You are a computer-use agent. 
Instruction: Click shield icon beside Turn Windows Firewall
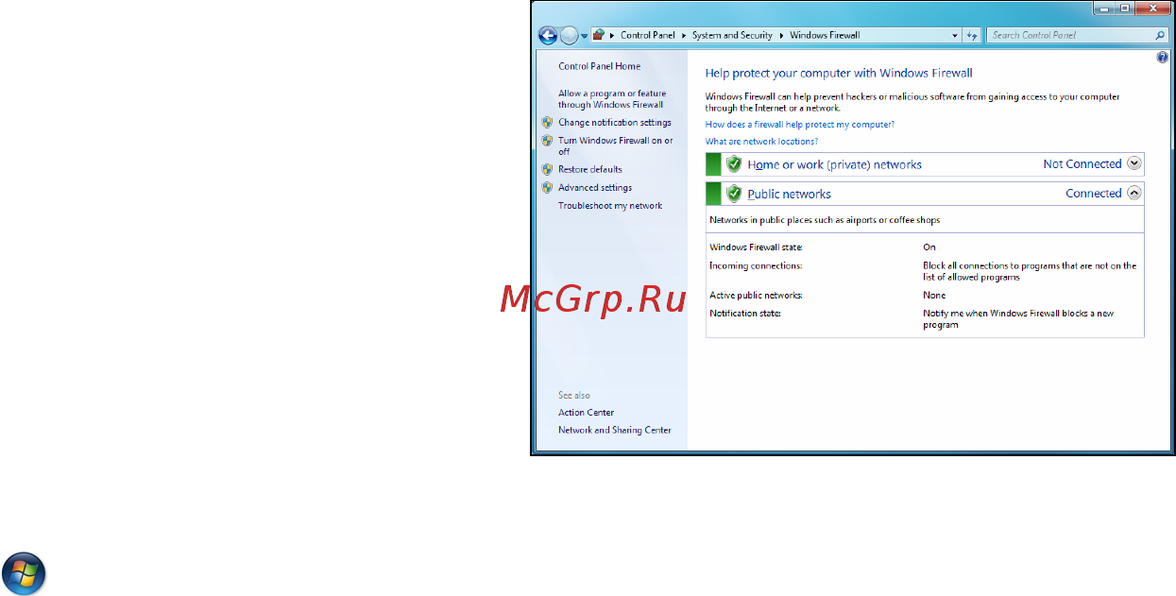(547, 140)
